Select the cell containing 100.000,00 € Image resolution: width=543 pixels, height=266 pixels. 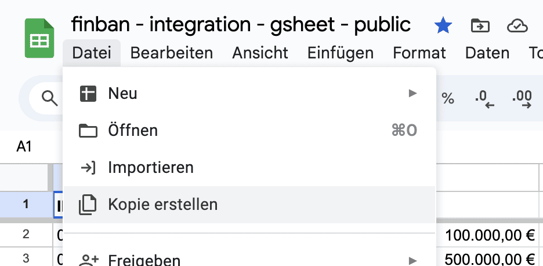click(x=490, y=235)
